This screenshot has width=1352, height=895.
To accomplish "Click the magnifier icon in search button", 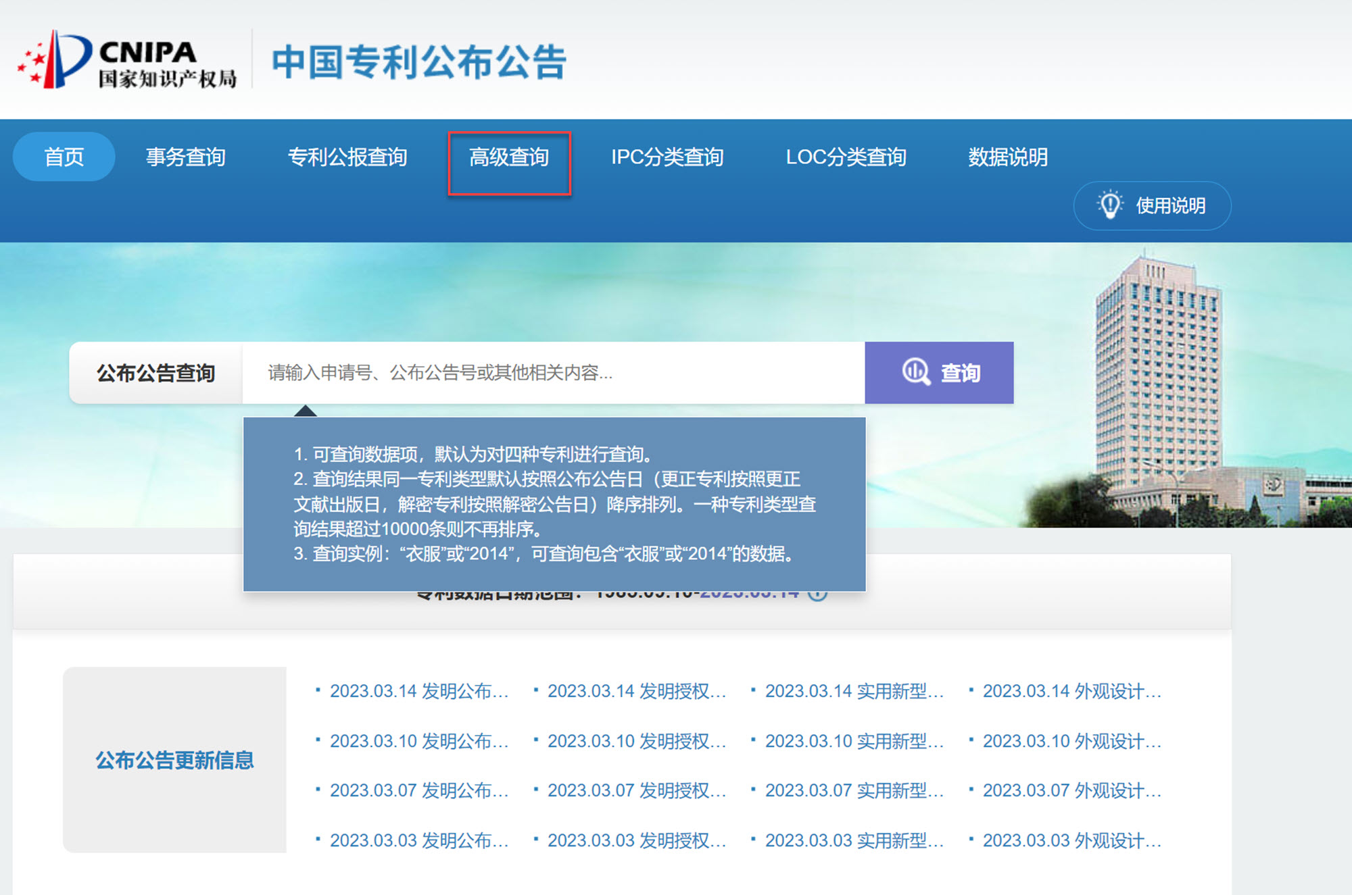I will coord(916,372).
